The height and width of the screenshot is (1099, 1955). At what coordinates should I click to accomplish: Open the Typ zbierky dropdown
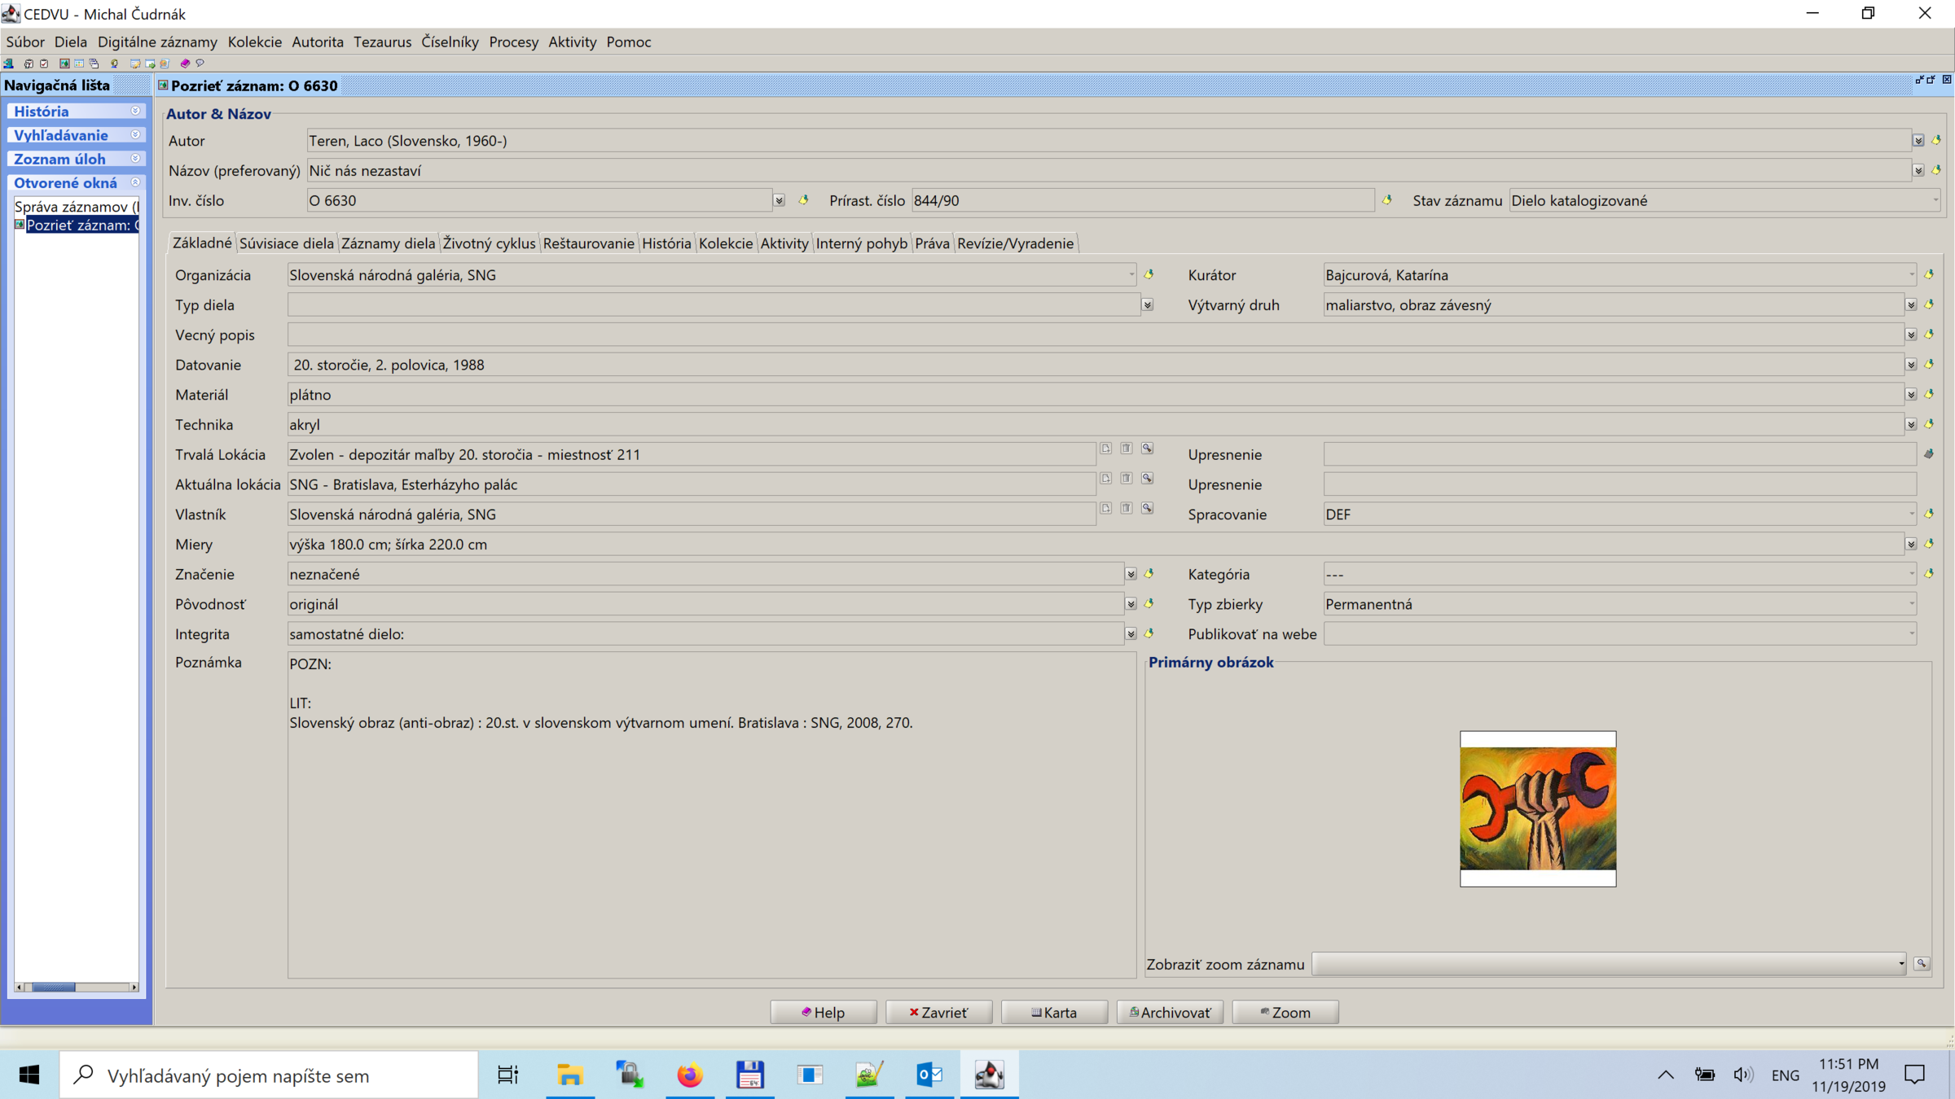(1911, 604)
